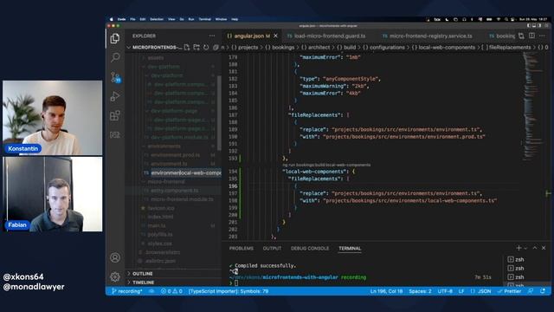Viewport: 554px width, 312px height.
Task: Change indentation via Spaces: 2
Action: [x=420, y=291]
